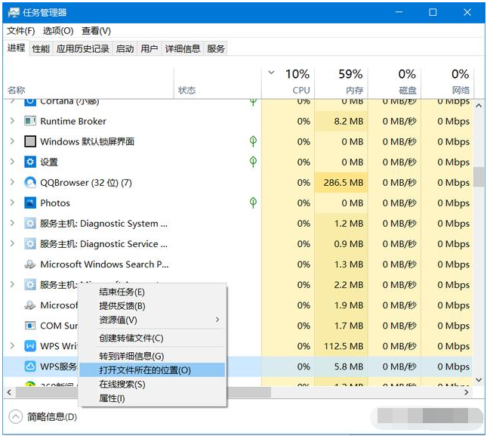Sort by the 网络 column header
Screen dimensions: 487x436
tap(447, 82)
